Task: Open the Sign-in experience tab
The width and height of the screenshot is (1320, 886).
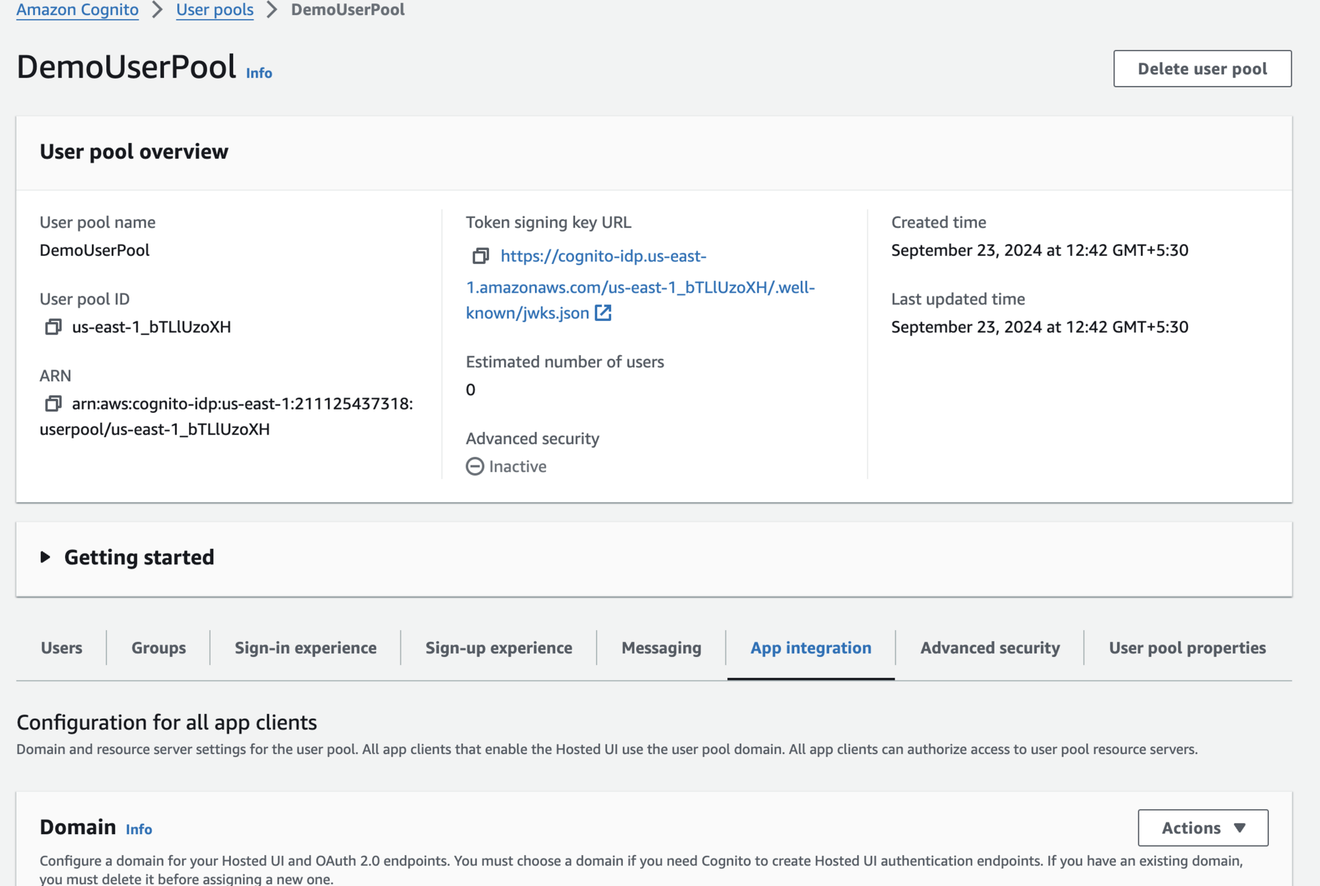Action: (x=305, y=648)
